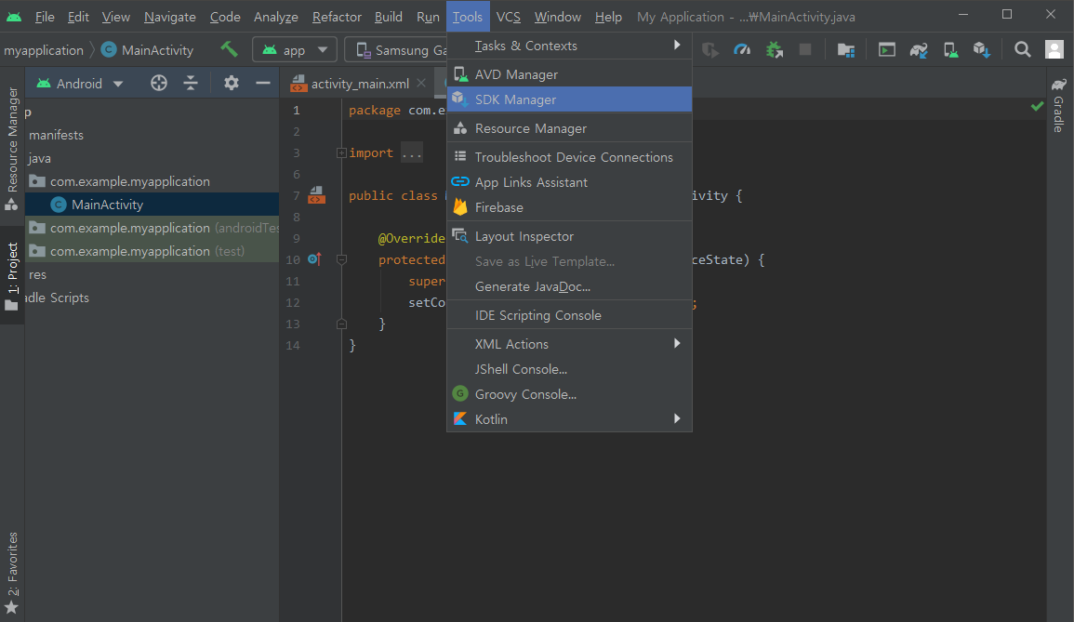This screenshot has width=1074, height=622.
Task: Collapse the onCreate method fold marker
Action: click(x=341, y=259)
